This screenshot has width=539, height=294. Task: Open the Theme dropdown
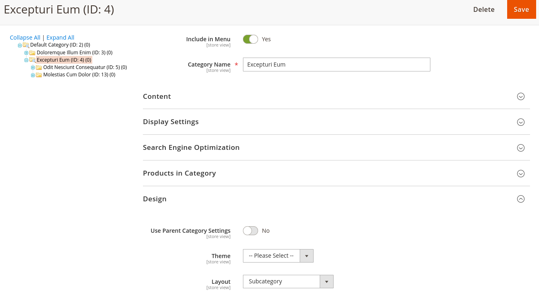pos(278,256)
